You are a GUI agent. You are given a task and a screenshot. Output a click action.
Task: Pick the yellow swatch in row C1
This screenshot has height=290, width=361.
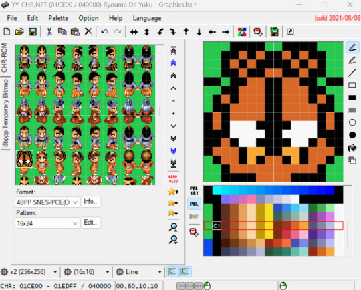pyautogui.click(x=269, y=226)
